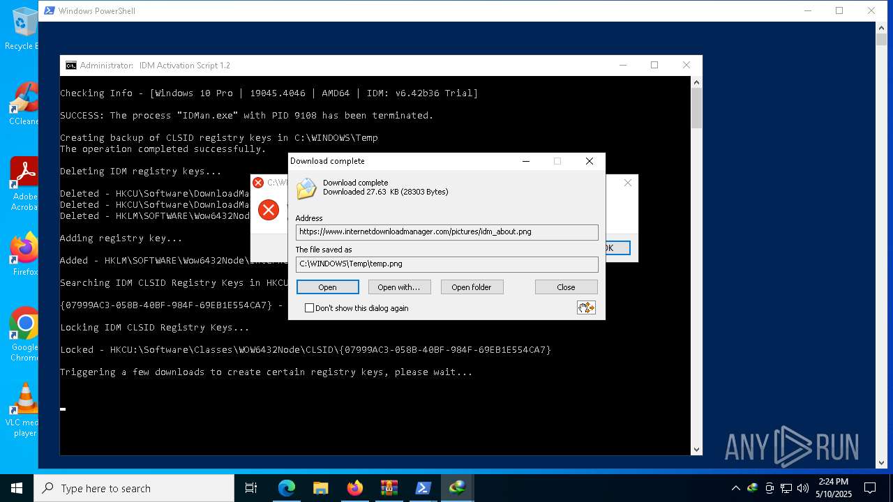Minimize the IDM Activation Script window
Screen dimensions: 893x502
[622, 66]
